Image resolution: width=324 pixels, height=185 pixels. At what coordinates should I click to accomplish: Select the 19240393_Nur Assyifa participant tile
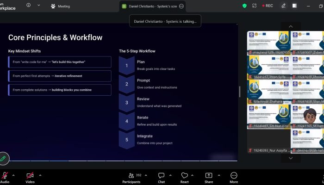pos(269,141)
